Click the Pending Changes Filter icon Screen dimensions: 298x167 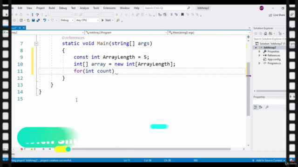tap(280, 33)
